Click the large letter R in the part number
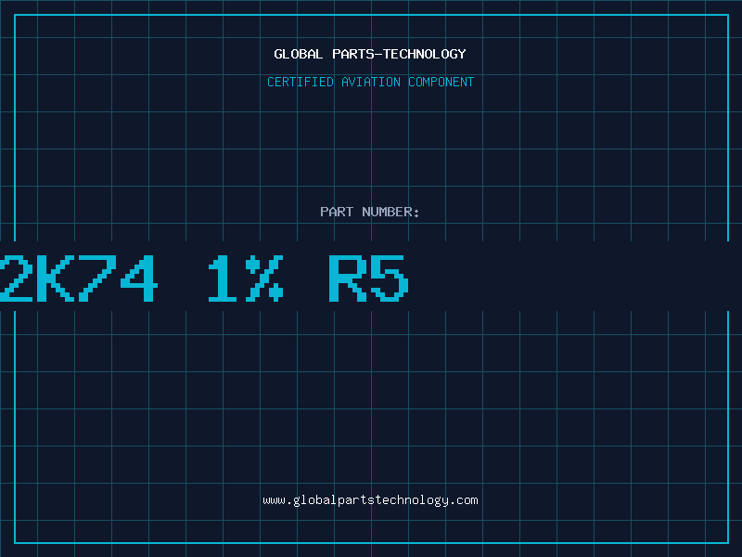Image resolution: width=742 pixels, height=557 pixels. [x=348, y=278]
